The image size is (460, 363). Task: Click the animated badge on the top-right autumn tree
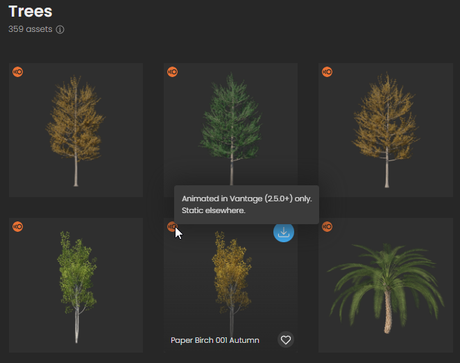click(x=327, y=71)
